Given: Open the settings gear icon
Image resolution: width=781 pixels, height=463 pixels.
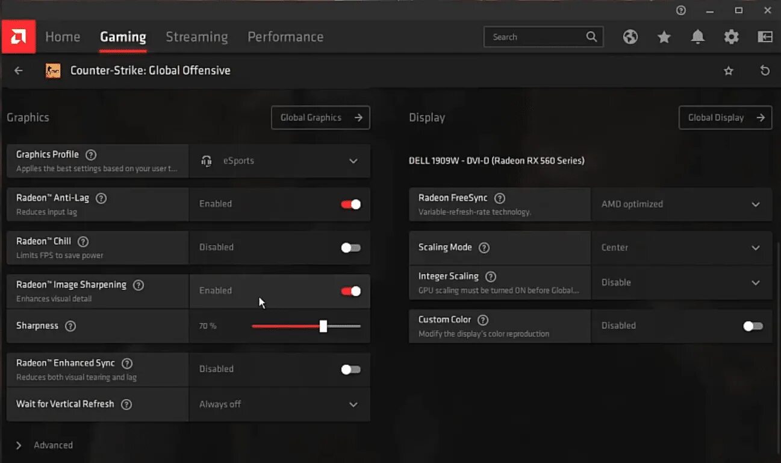Looking at the screenshot, I should [731, 37].
